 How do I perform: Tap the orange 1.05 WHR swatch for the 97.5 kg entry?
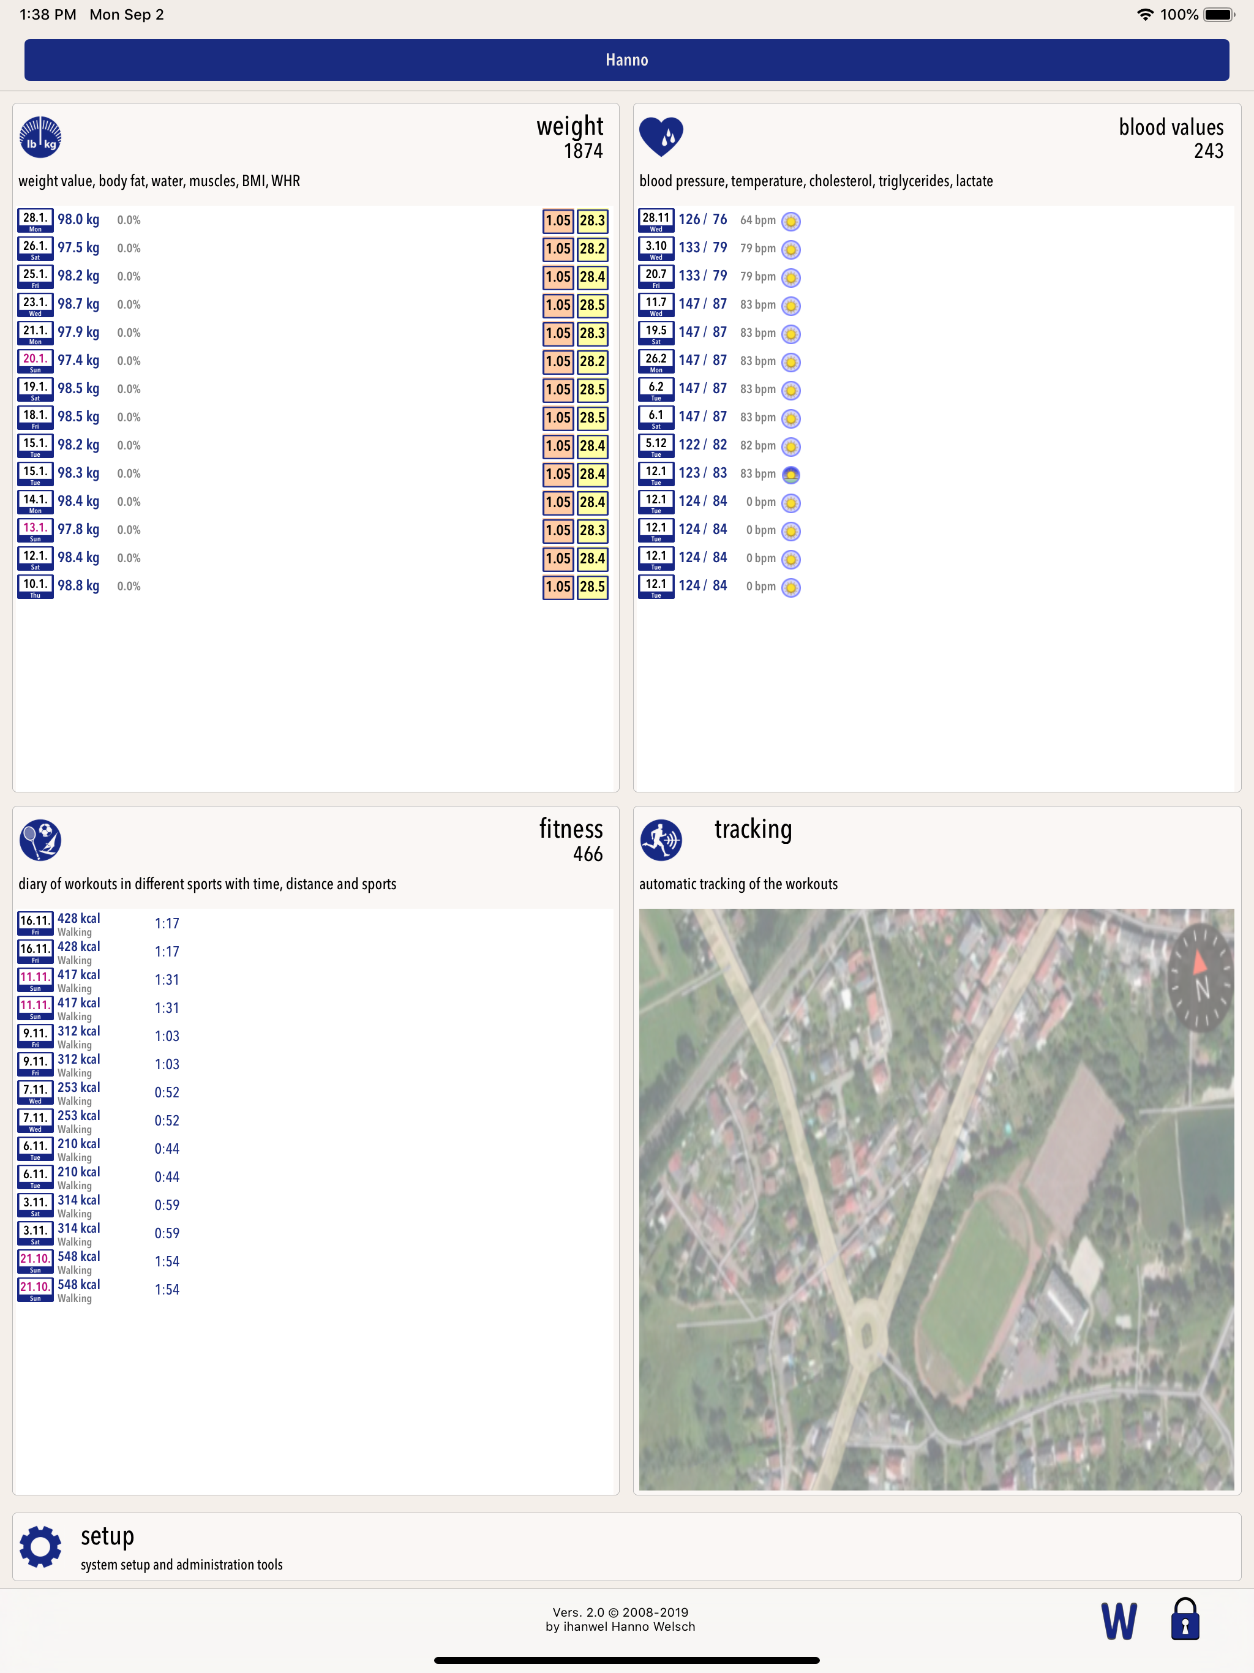tap(558, 249)
